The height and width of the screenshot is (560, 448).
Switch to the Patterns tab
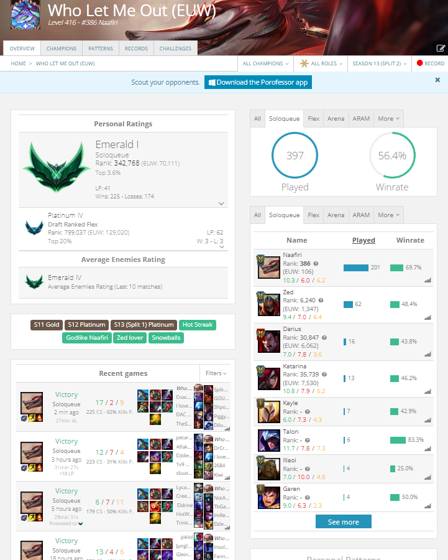[x=101, y=48]
